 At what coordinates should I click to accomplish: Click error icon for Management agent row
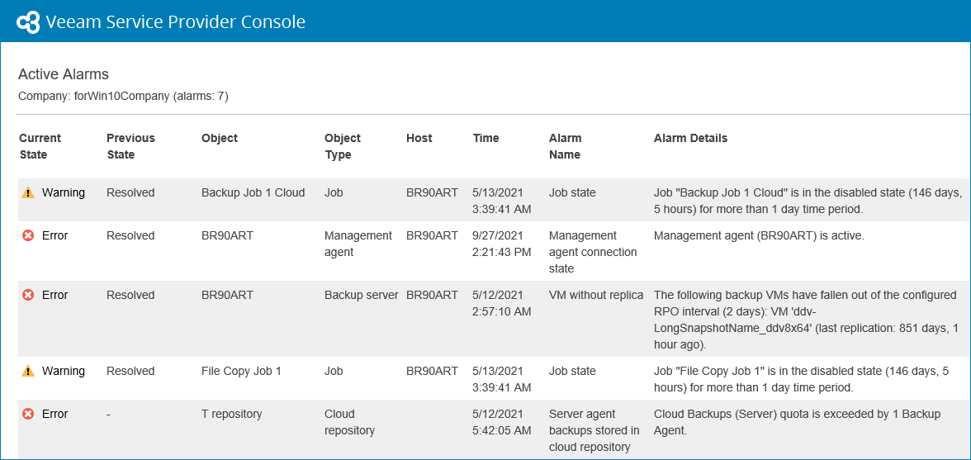click(x=28, y=235)
